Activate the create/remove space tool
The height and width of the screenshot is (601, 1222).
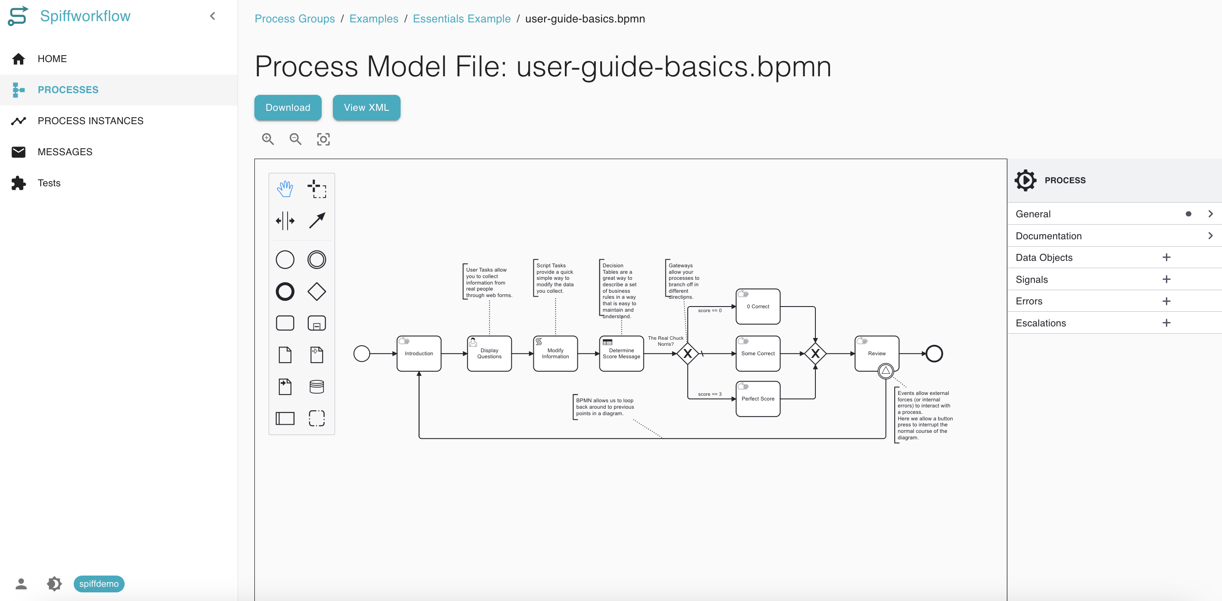pos(285,221)
